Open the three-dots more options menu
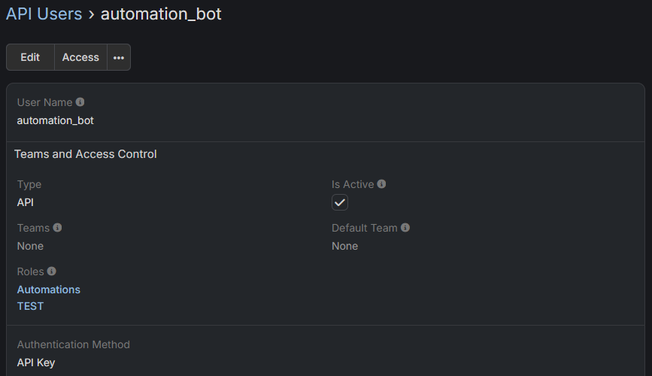Screen dimensions: 652x376 tap(119, 57)
